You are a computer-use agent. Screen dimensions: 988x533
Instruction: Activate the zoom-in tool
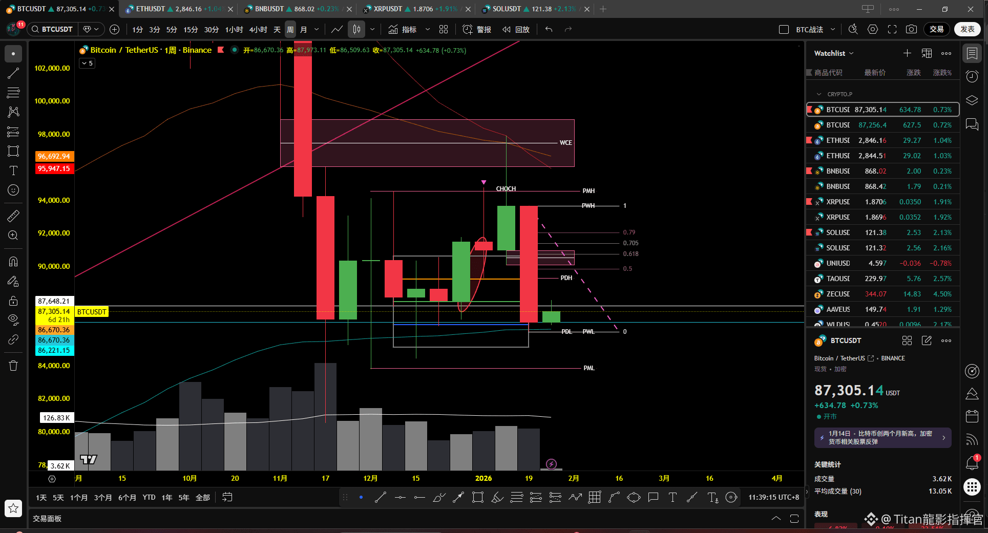13,236
